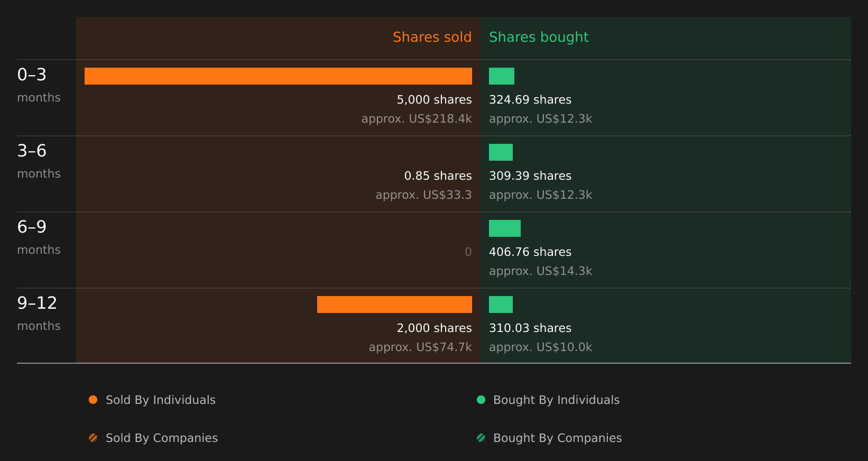Click the 309.39 shares value
The width and height of the screenshot is (868, 461).
click(x=530, y=176)
